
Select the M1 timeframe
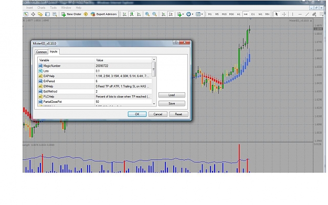point(210,14)
